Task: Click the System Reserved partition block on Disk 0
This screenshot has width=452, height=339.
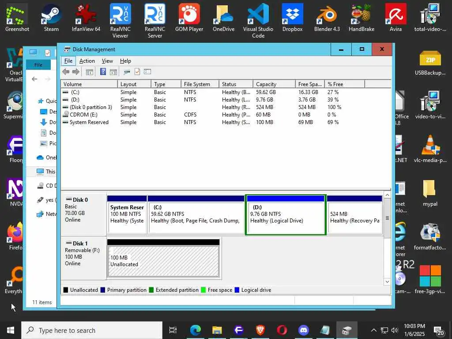Action: tap(127, 215)
